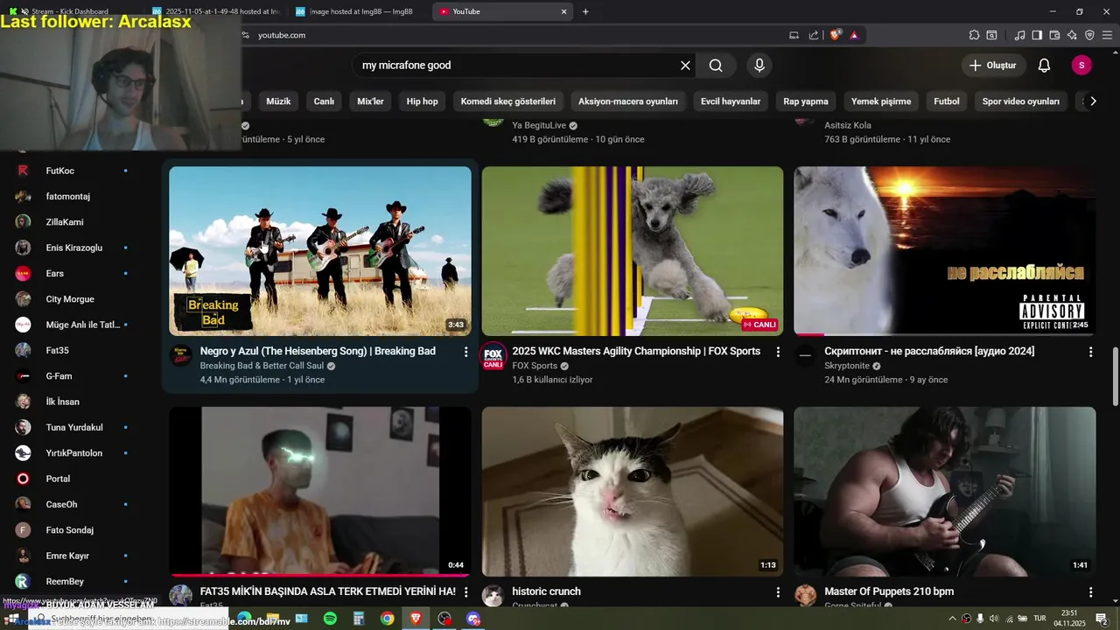
Task: Open more options for WKC Masters Agility video
Action: (778, 352)
